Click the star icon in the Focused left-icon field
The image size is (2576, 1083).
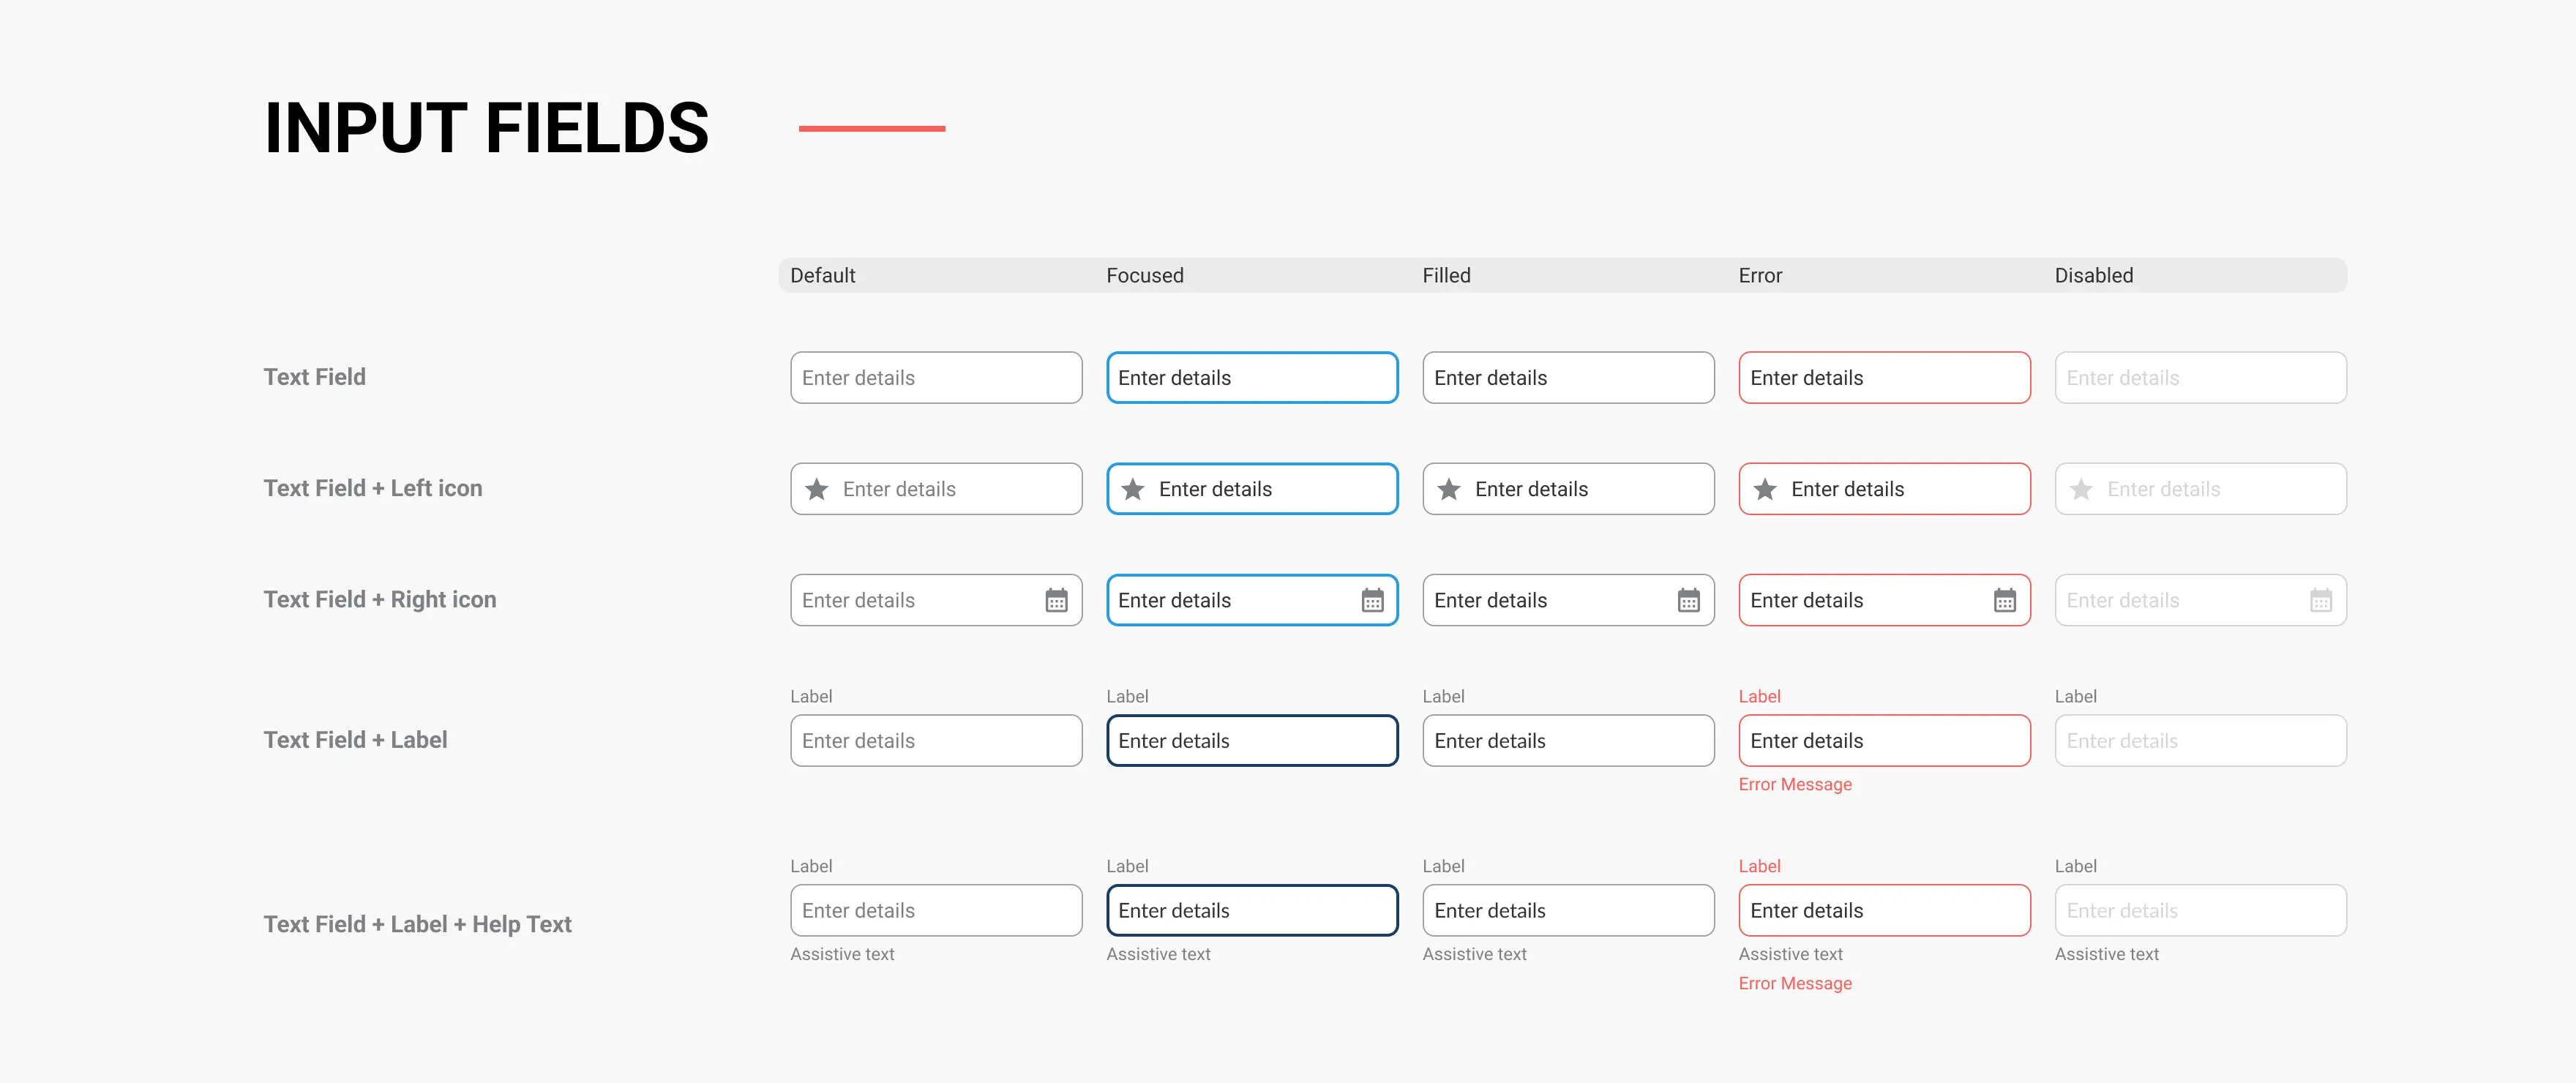[x=1133, y=489]
